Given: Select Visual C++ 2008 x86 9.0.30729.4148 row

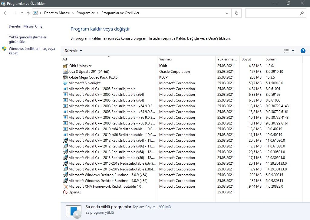Looking at the screenshot, I should click(182, 117).
